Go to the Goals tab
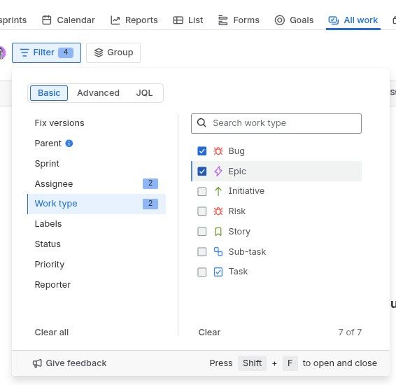 pos(294,20)
